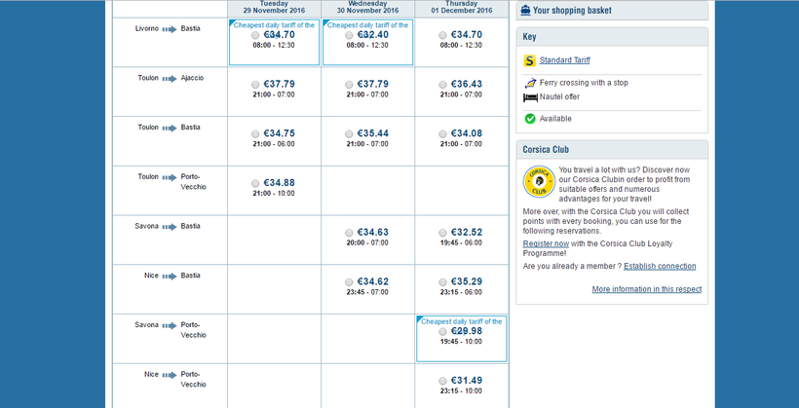Pick the €34.88 Toulon–Porto-Vecchio fare

(x=255, y=183)
